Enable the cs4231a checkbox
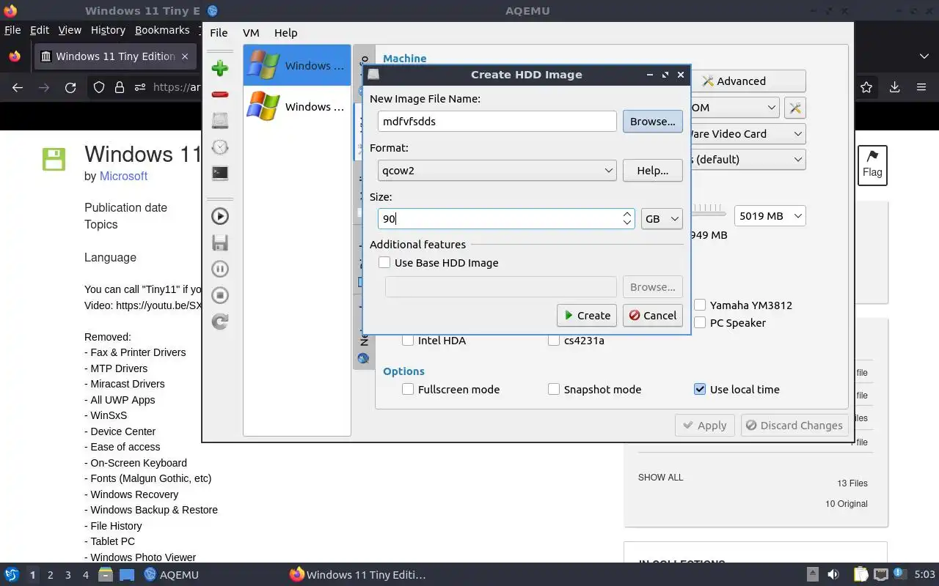Image resolution: width=939 pixels, height=586 pixels. [x=554, y=340]
